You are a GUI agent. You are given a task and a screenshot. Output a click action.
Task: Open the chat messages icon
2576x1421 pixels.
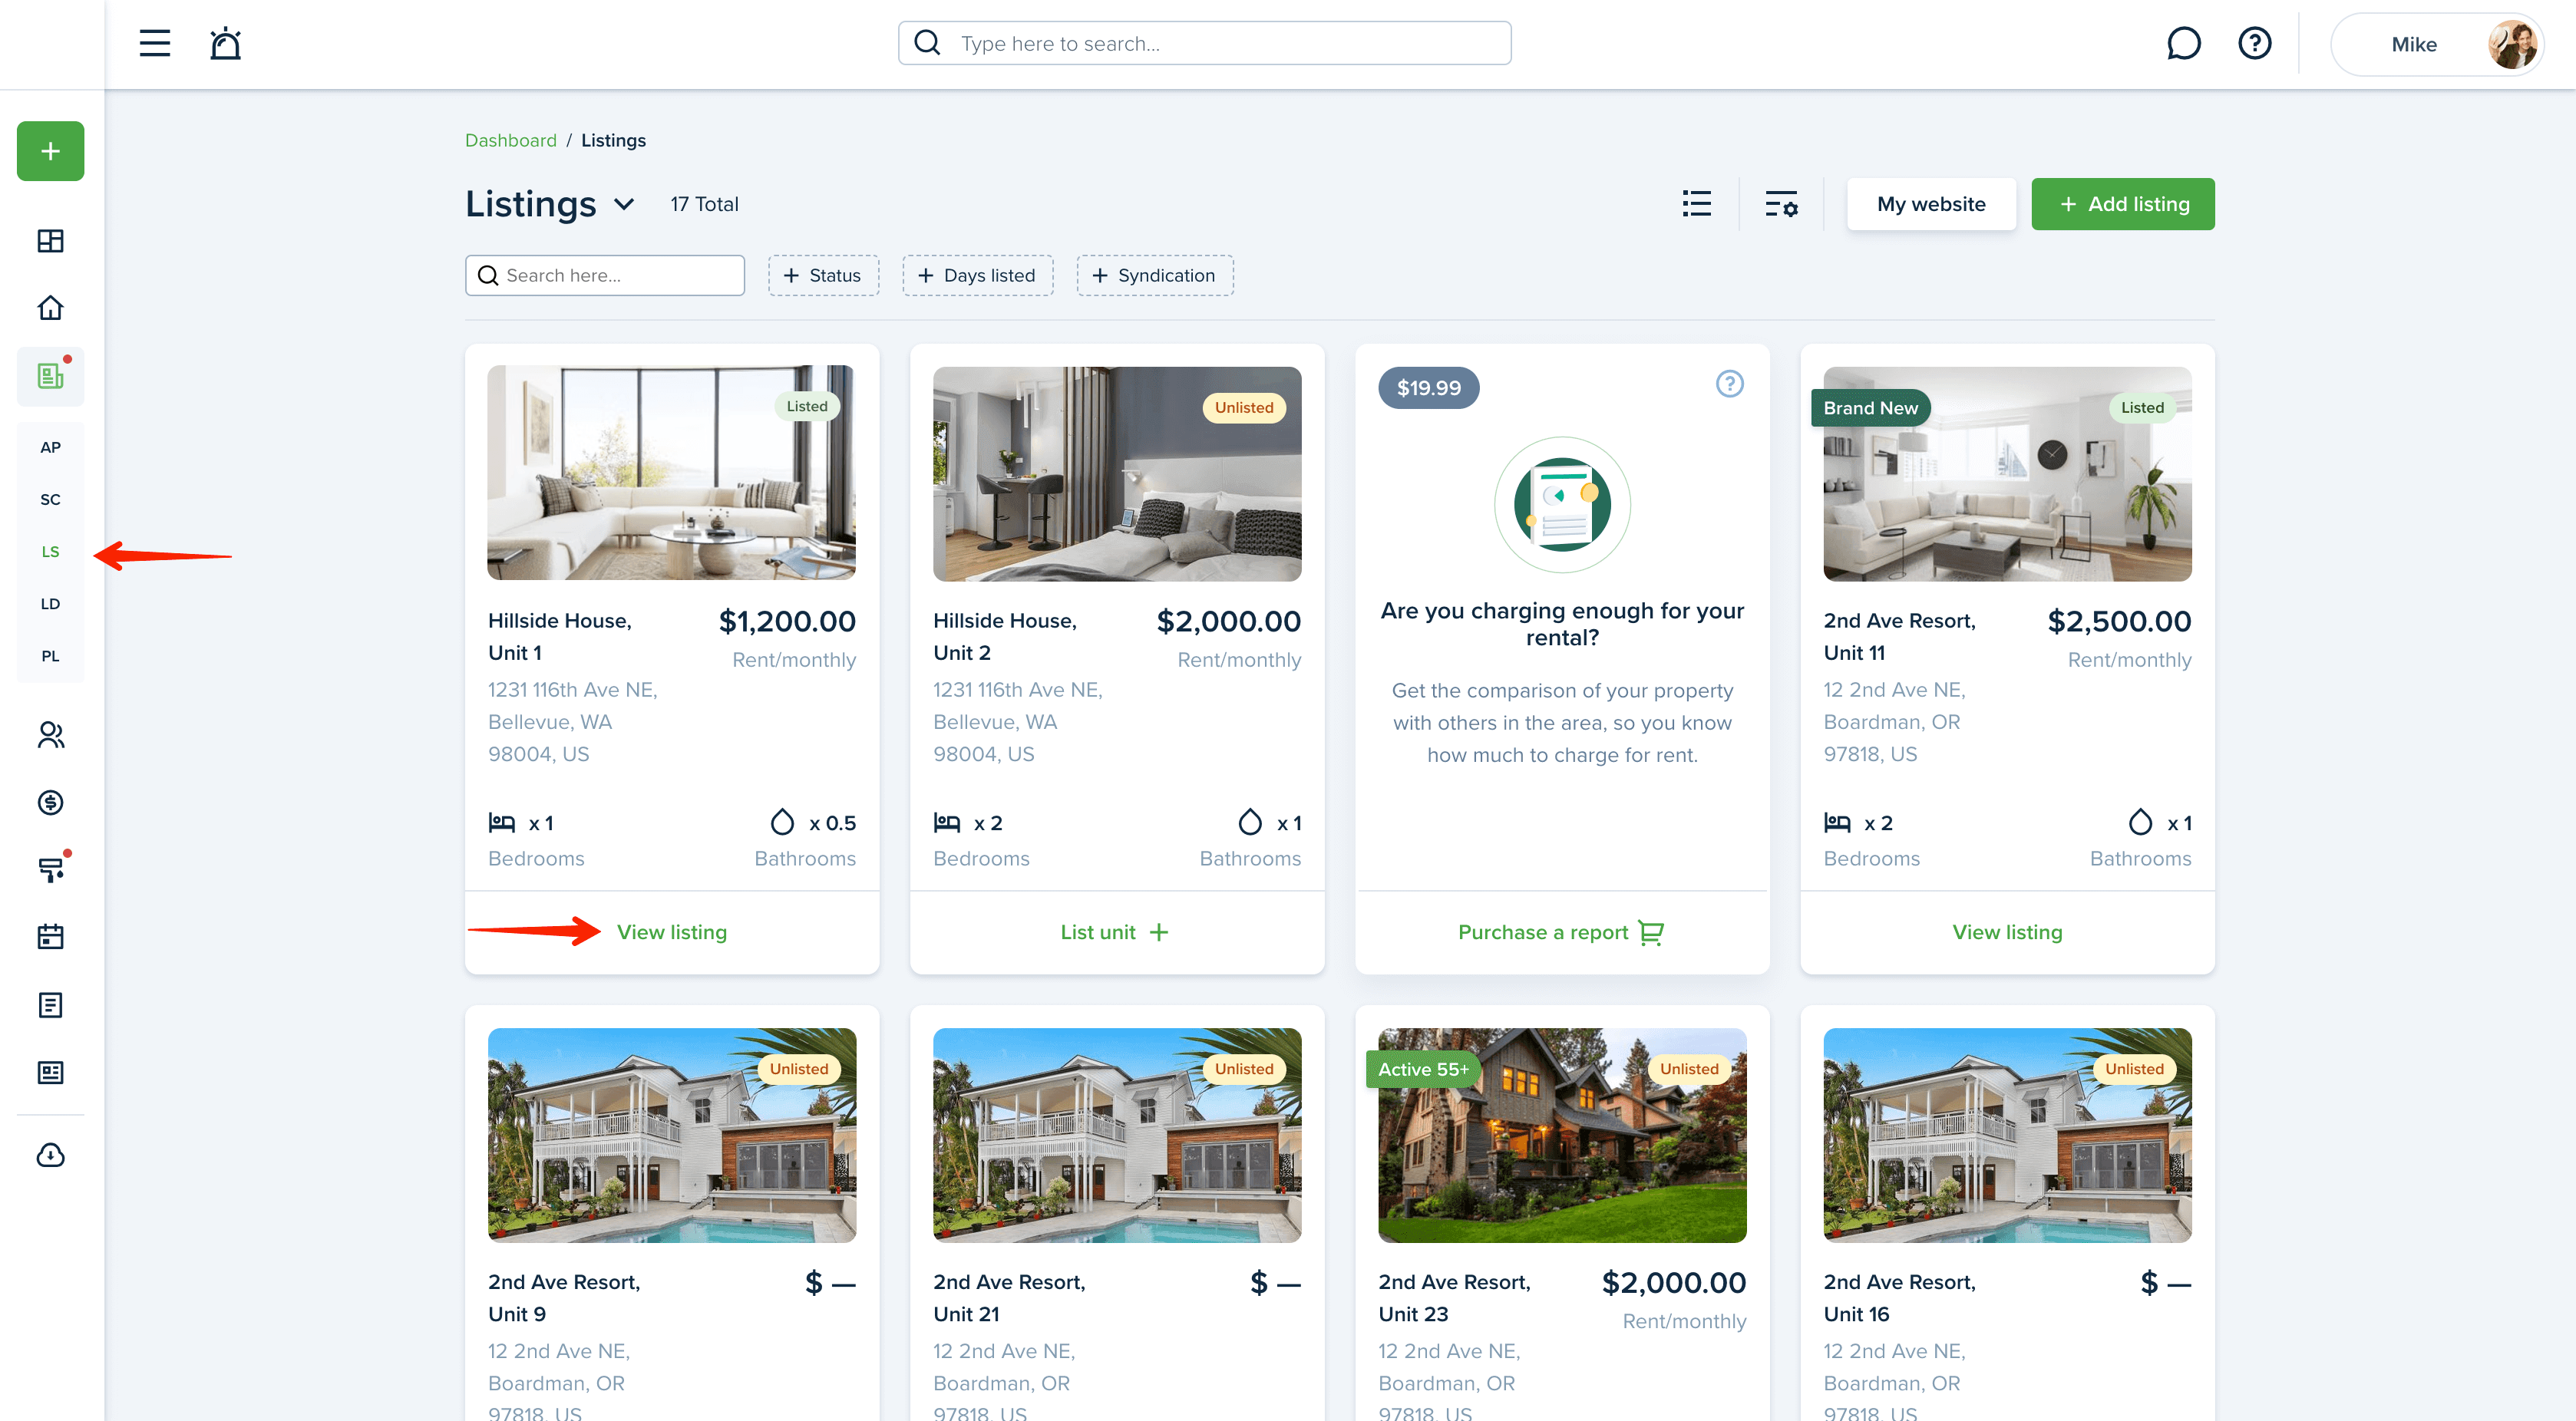point(2183,43)
